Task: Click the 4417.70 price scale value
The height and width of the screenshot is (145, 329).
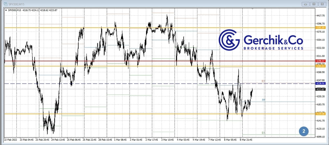Action: click(320, 15)
